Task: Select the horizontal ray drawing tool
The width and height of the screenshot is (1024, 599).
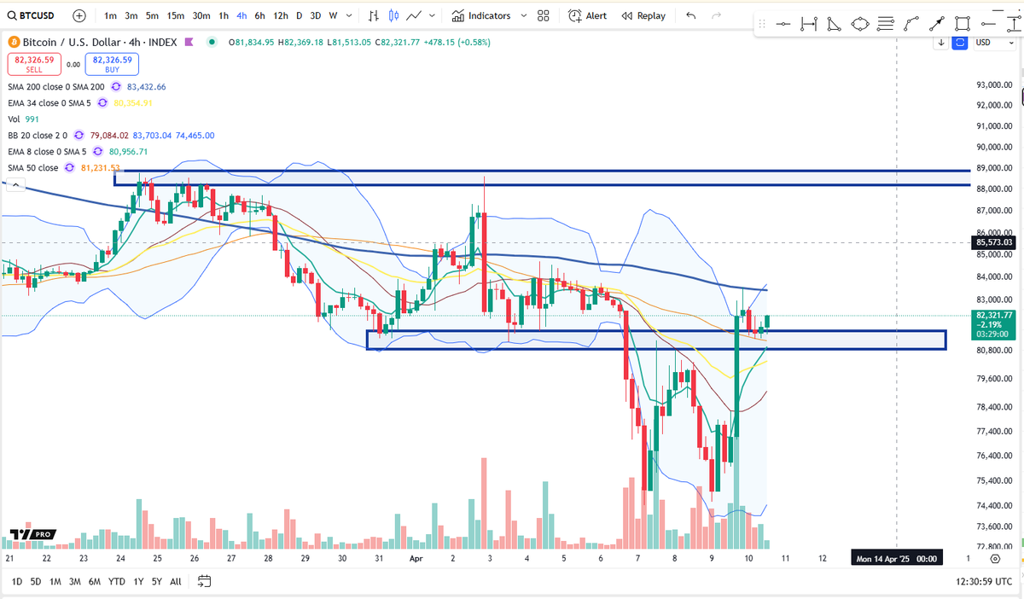Action: (988, 24)
